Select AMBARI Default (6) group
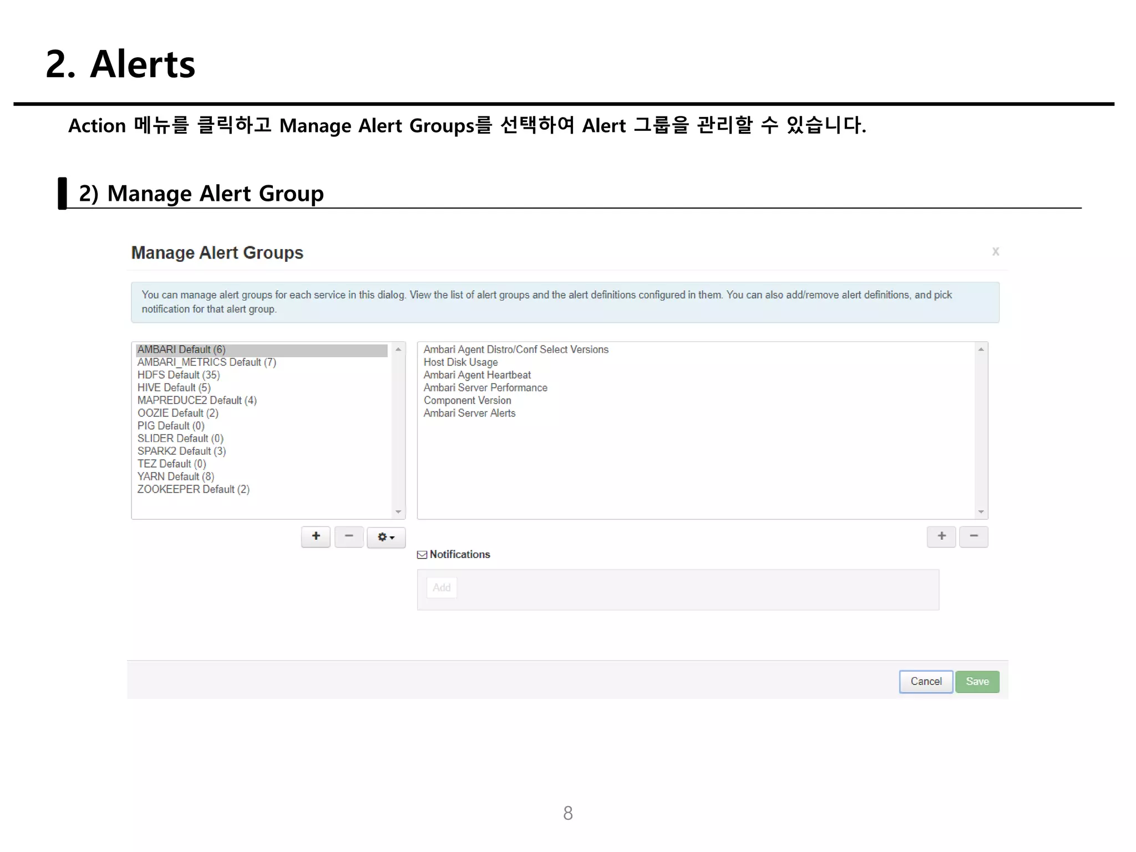Viewport: 1136px width, 852px height. (262, 349)
